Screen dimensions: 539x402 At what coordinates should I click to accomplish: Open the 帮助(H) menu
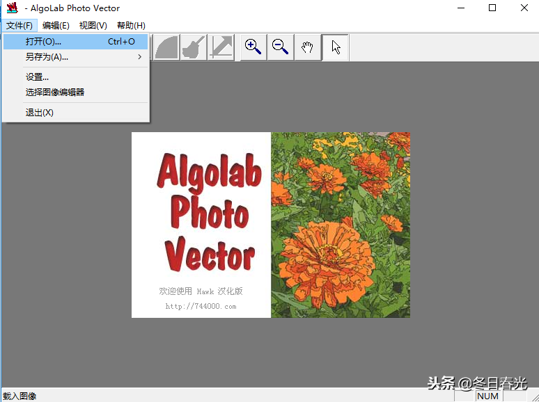131,26
